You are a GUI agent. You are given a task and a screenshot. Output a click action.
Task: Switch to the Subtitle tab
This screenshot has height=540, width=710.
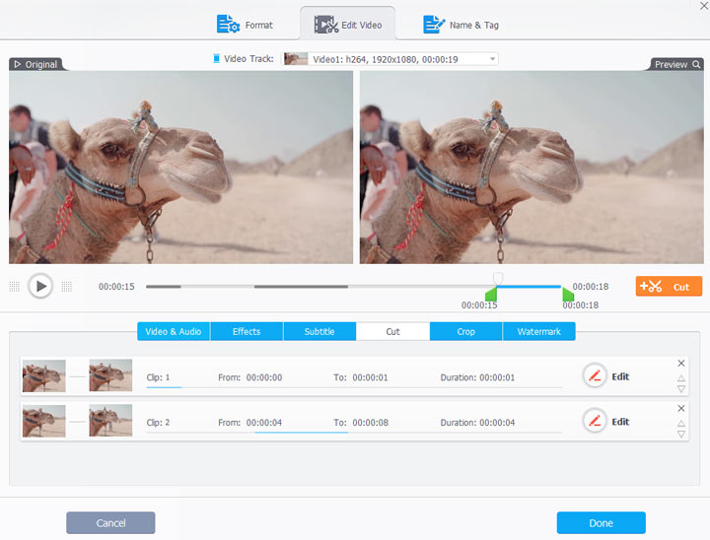point(319,331)
